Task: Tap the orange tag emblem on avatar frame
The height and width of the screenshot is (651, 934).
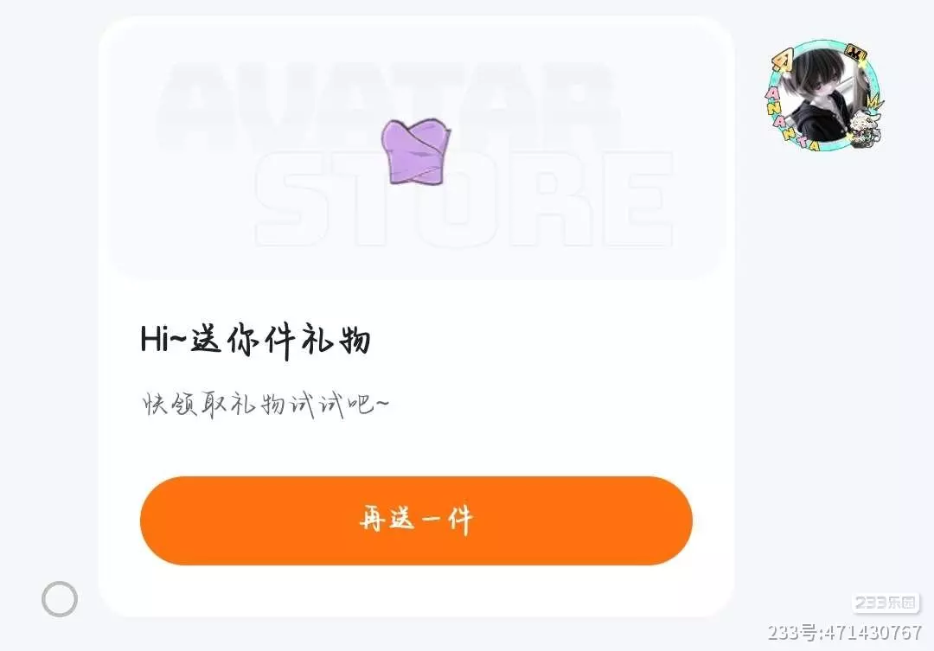Action: pos(783,61)
